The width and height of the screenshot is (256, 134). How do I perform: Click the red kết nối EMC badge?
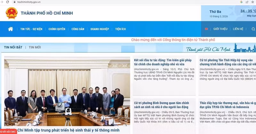point(8,131)
